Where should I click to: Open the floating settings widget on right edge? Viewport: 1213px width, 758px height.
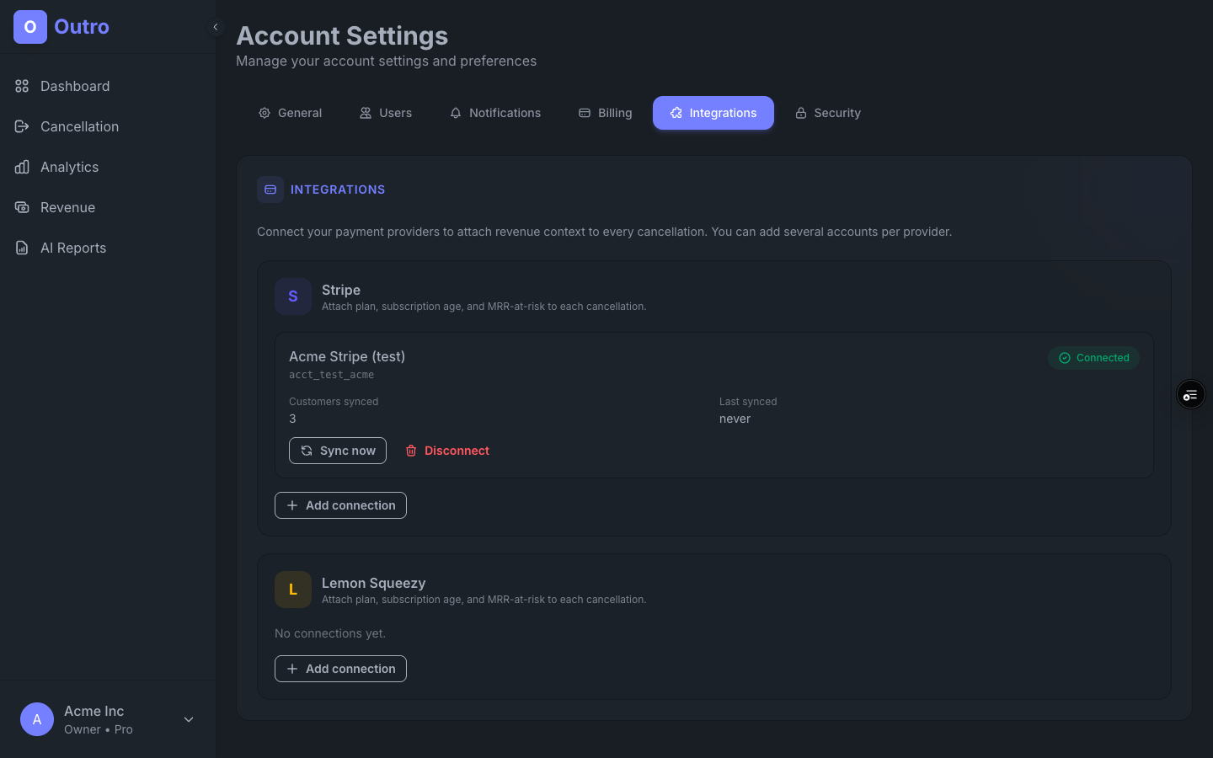click(x=1190, y=394)
